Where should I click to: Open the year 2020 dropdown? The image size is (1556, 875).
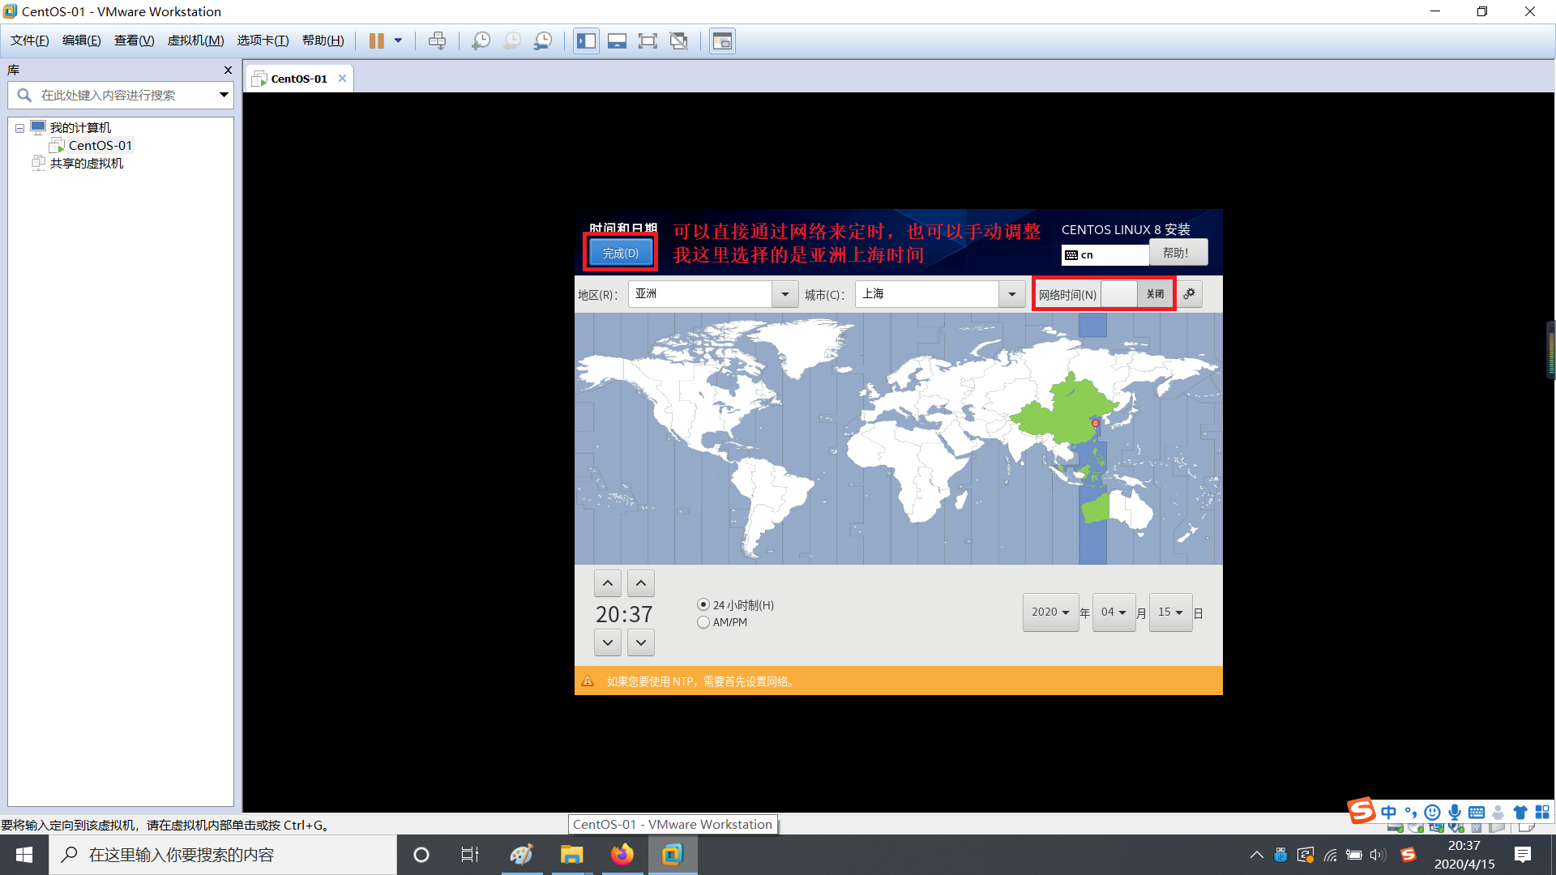[x=1050, y=612]
